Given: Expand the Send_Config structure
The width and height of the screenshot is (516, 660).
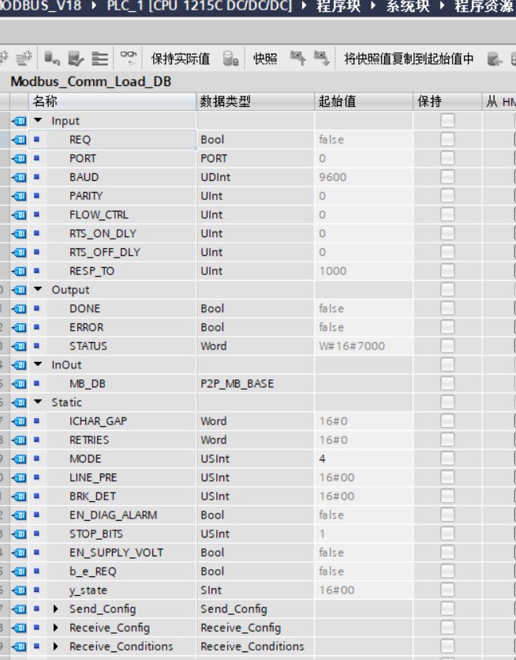Looking at the screenshot, I should (55, 609).
